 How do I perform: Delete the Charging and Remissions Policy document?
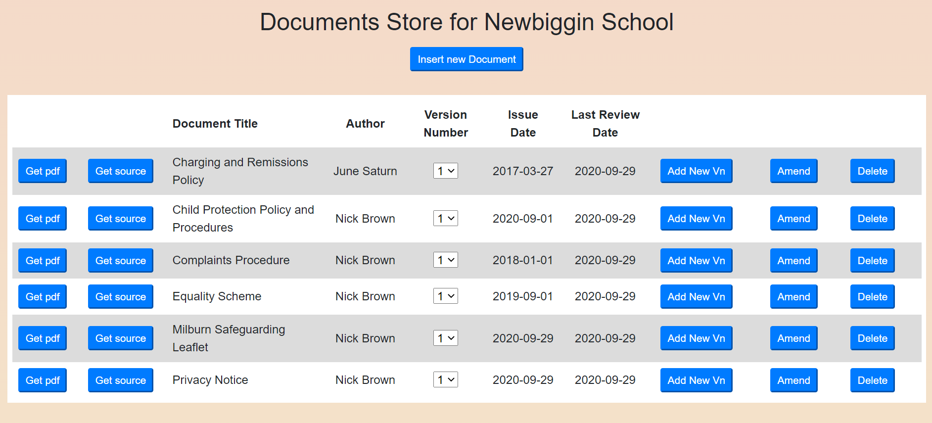tap(873, 171)
